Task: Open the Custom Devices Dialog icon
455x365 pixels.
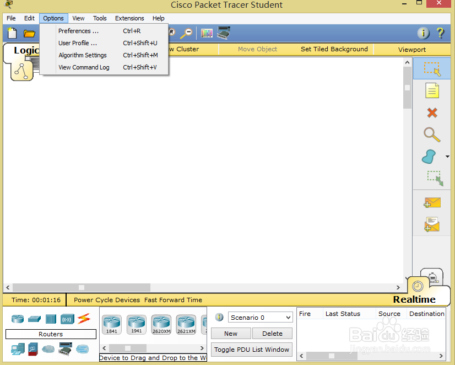Action: click(224, 33)
